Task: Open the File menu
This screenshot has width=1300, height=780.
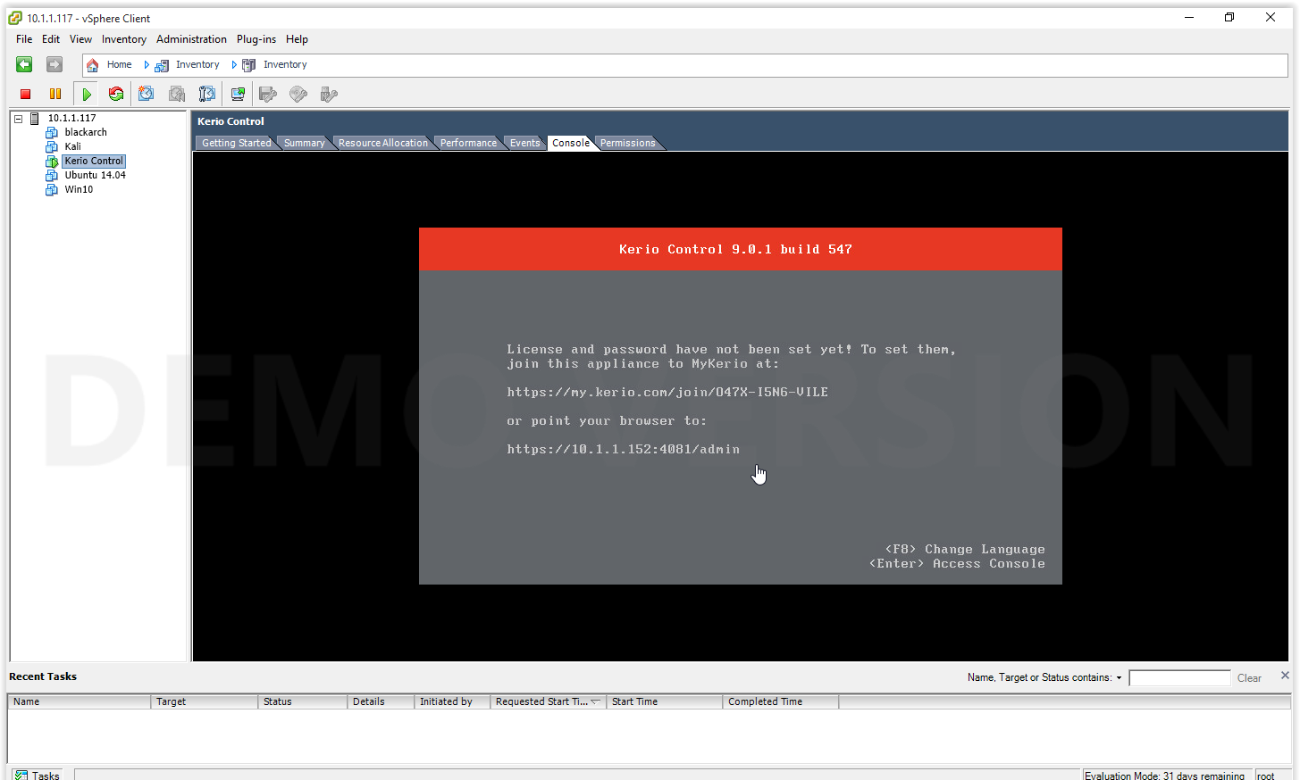Action: point(24,39)
